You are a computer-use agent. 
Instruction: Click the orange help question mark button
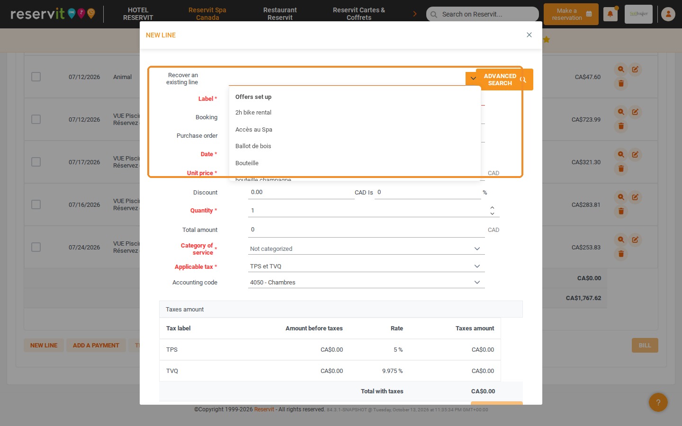(x=658, y=403)
